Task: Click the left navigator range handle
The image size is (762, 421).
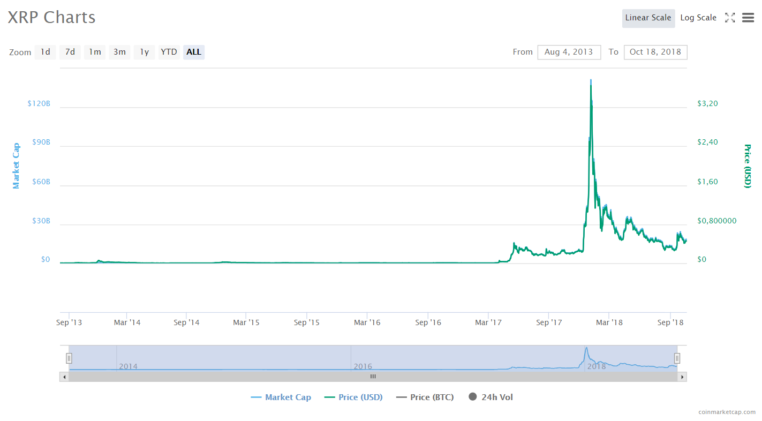Action: 69,358
